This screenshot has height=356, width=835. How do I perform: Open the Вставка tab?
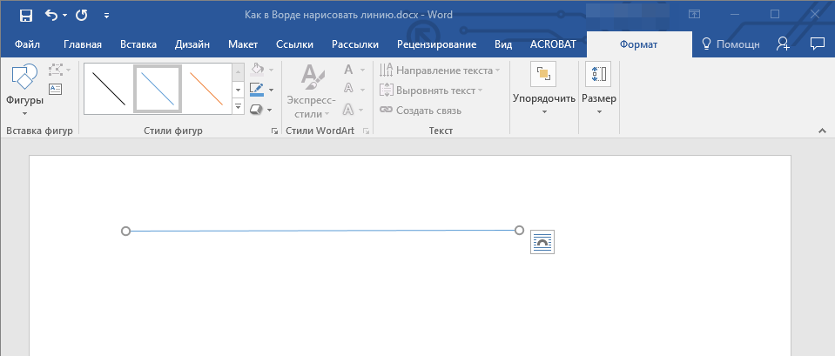click(138, 44)
